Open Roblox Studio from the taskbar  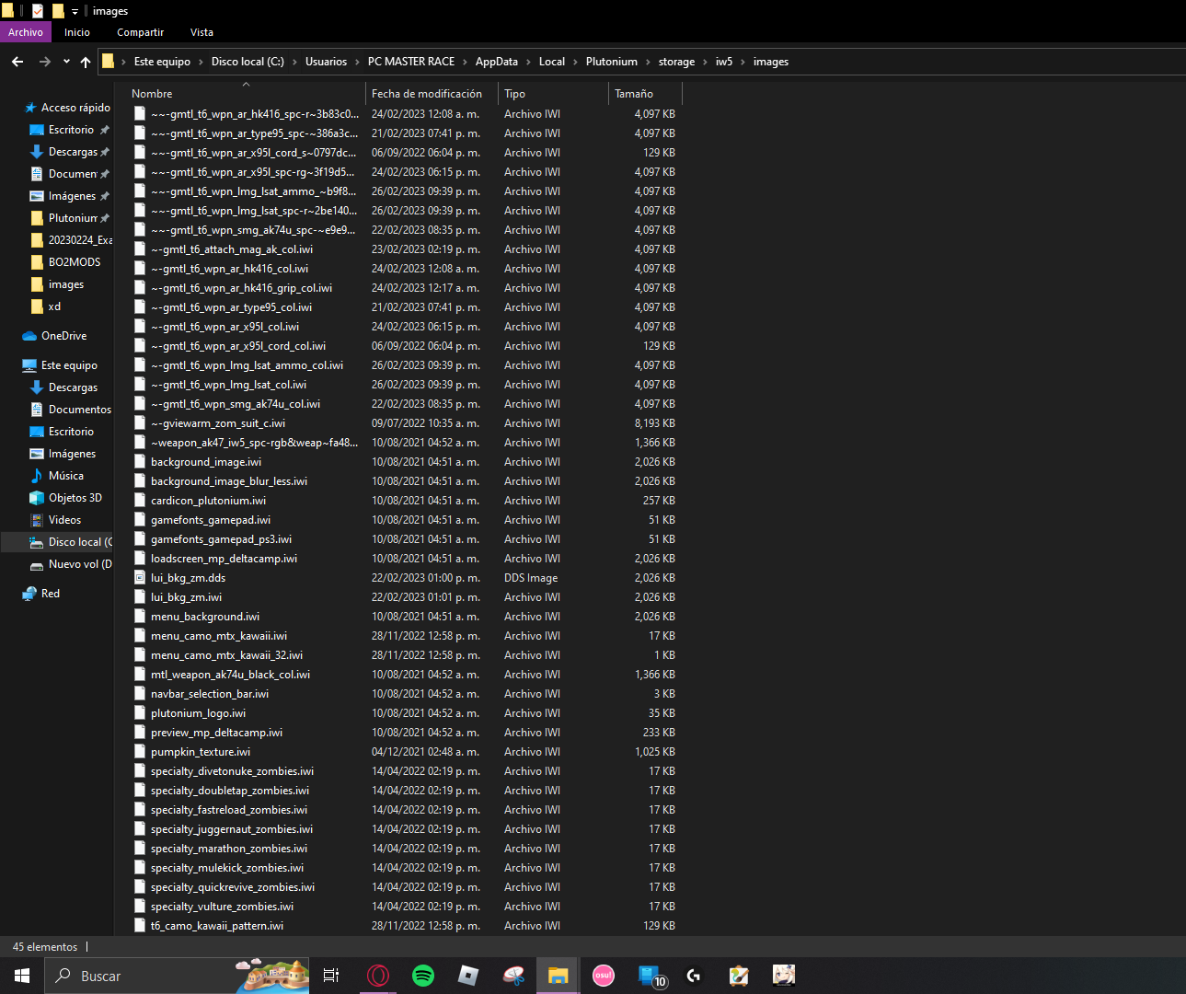(x=468, y=976)
